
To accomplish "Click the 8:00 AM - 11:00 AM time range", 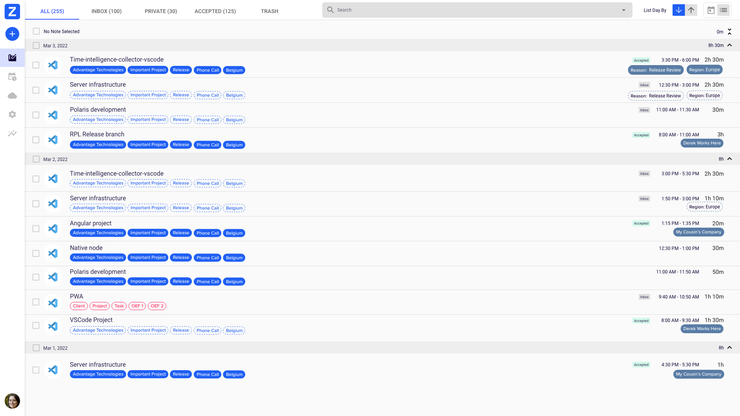I will (x=679, y=135).
